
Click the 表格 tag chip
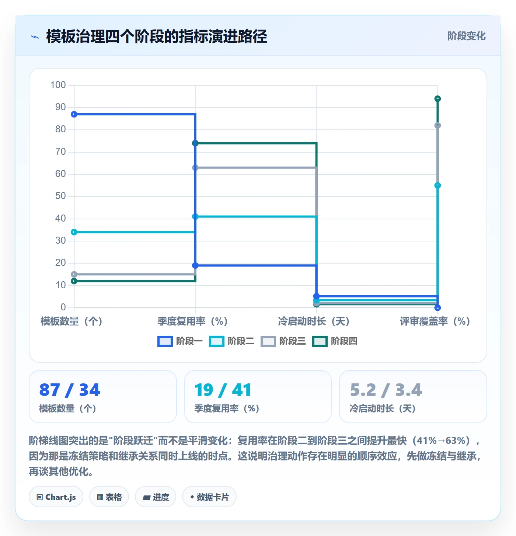pyautogui.click(x=109, y=497)
